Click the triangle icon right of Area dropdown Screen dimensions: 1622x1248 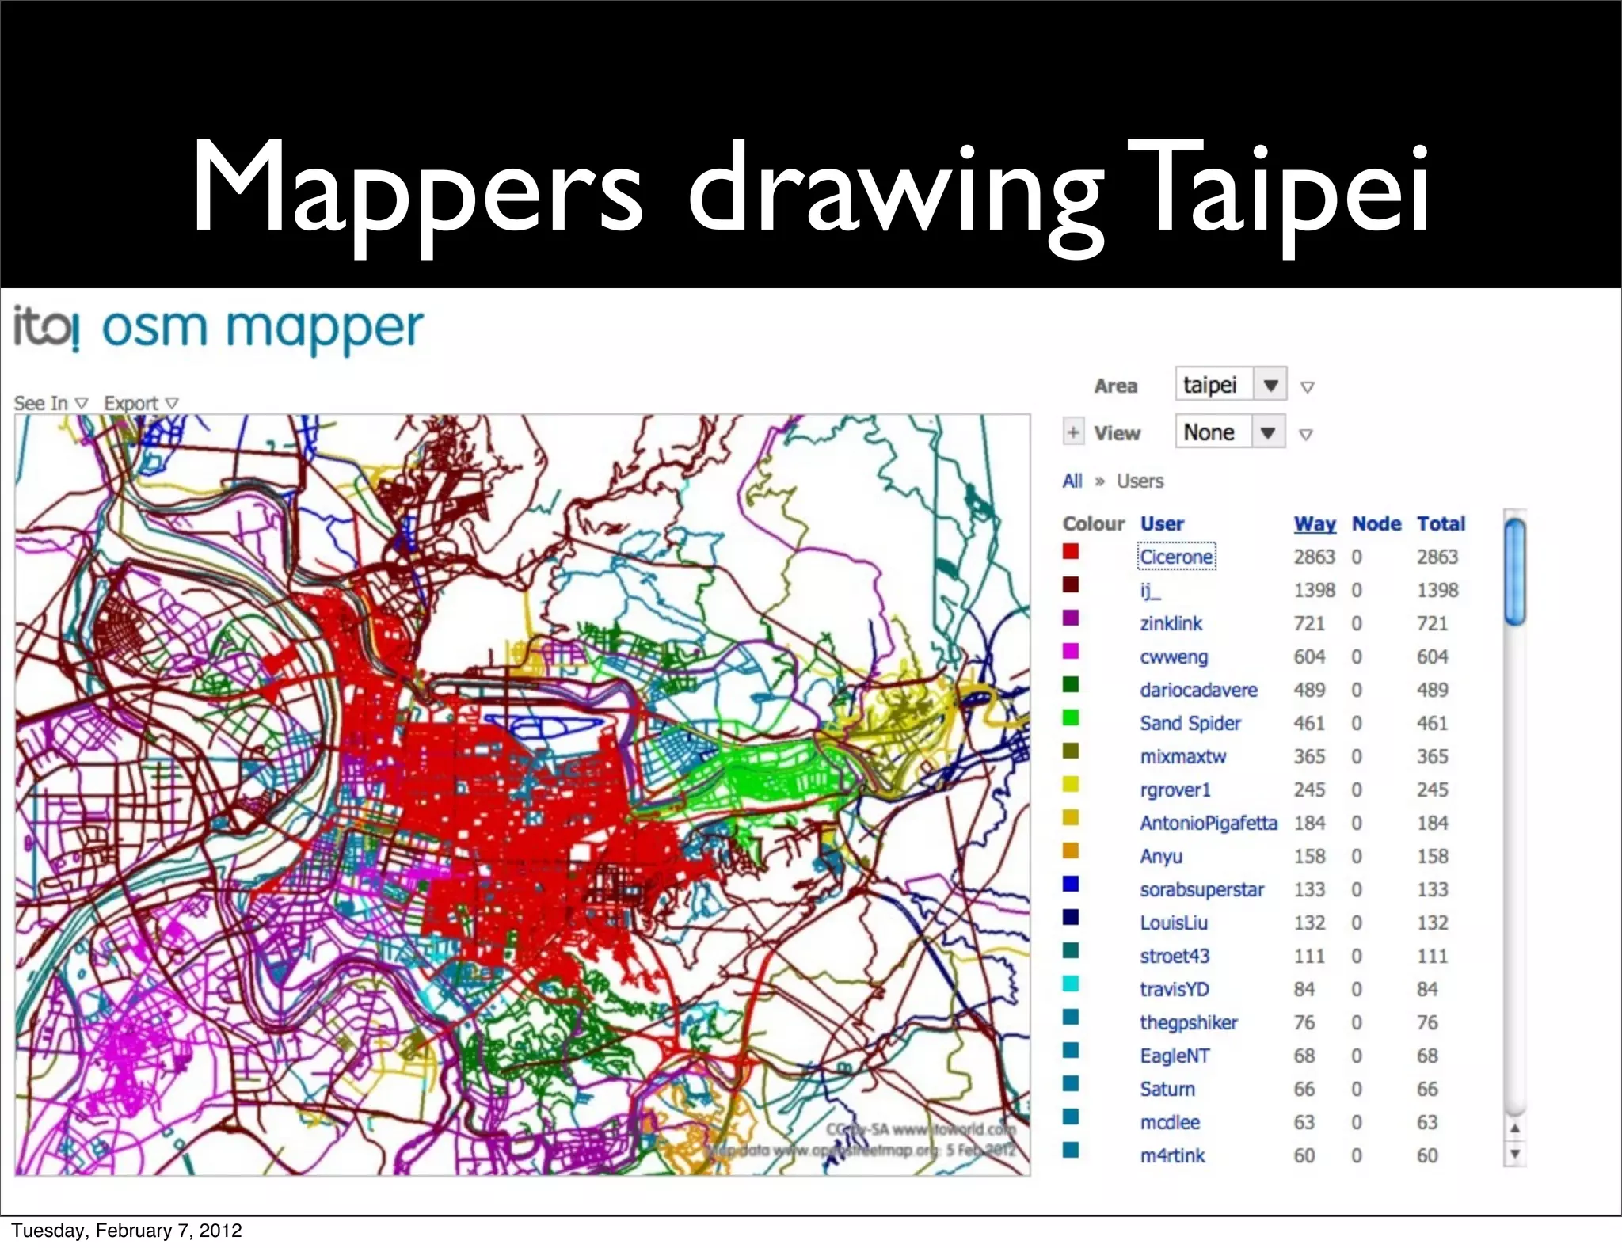1308,387
